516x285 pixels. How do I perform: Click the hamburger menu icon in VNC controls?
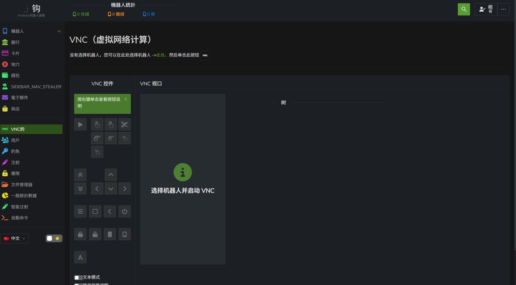point(80,211)
